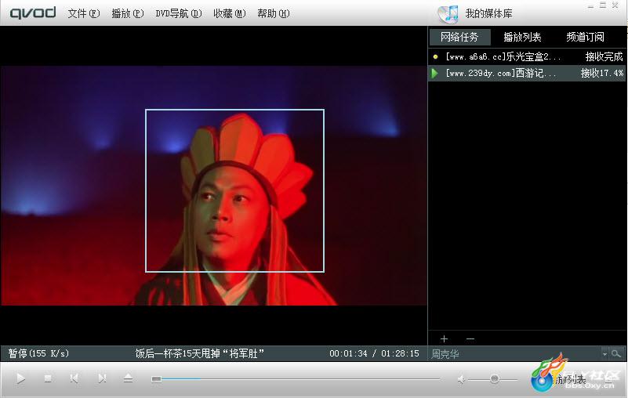Screen dimensions: 628x398
Task: Add a task with the plus button
Action: tap(444, 339)
